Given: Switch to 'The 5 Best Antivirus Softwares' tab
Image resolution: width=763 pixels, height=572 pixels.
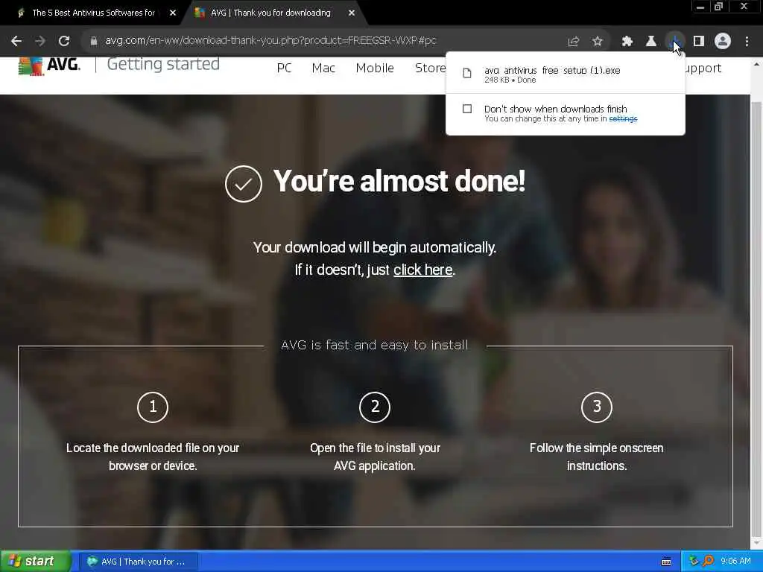Looking at the screenshot, I should click(93, 13).
